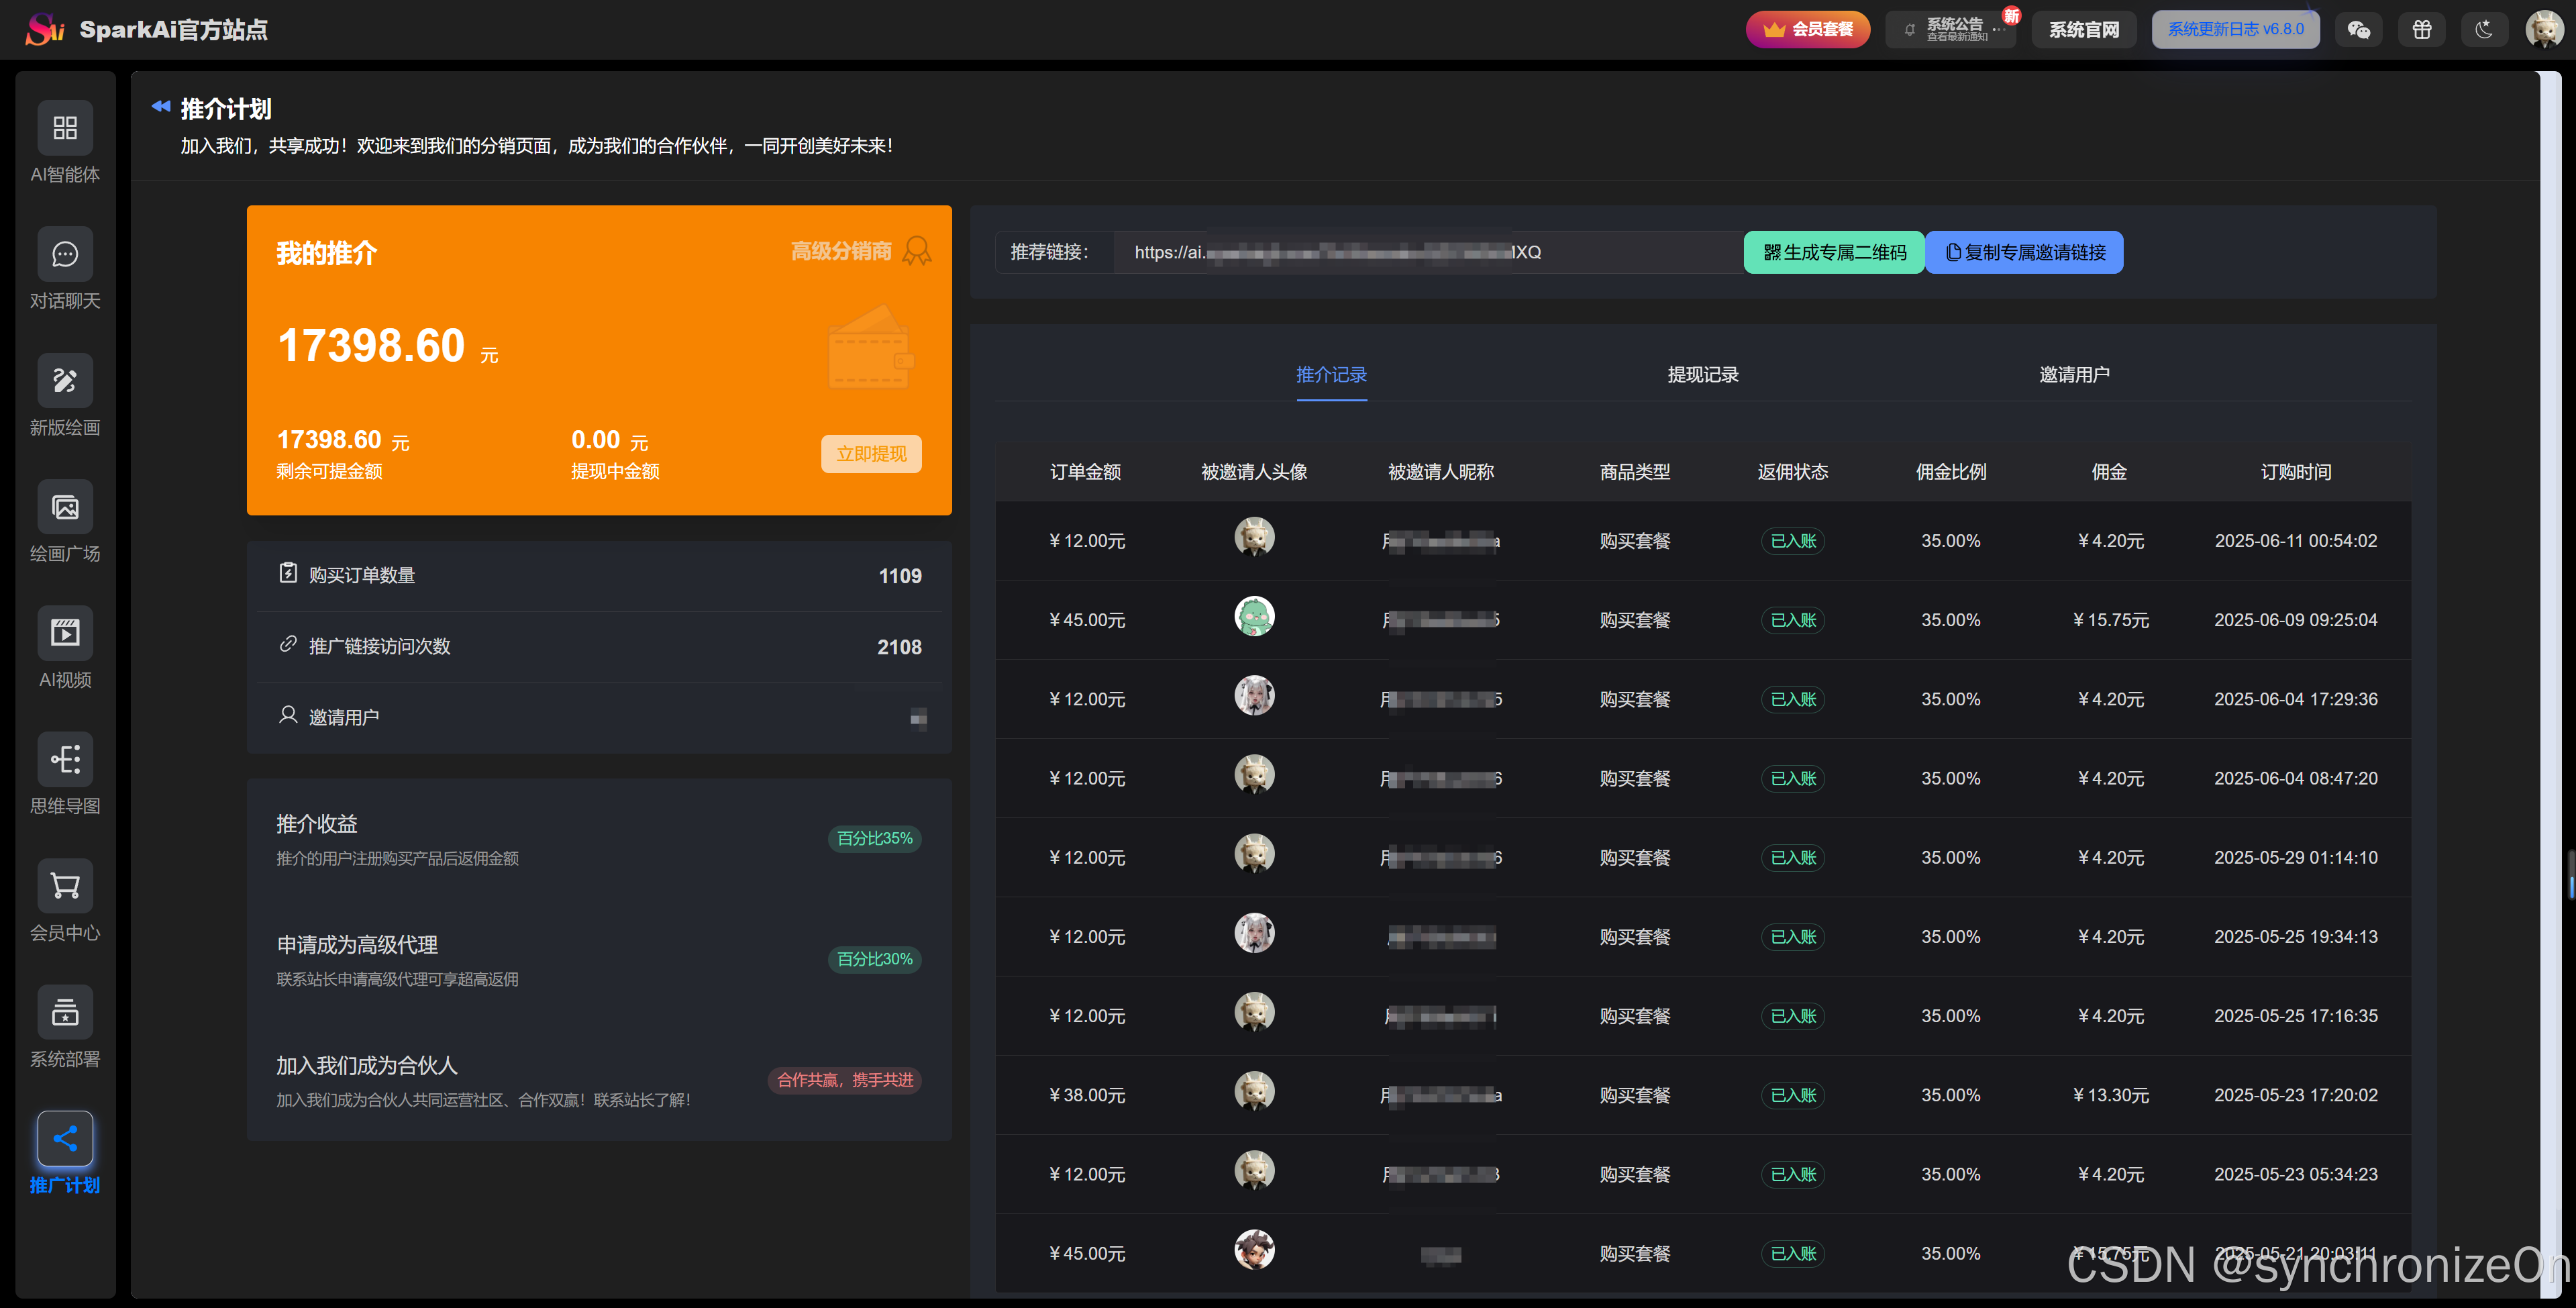The height and width of the screenshot is (1308, 2576).
Task: Click the back arrow beside 推介计划
Action: [161, 106]
